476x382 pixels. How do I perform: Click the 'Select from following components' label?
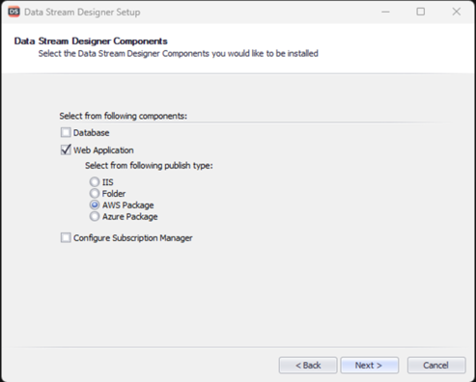123,116
